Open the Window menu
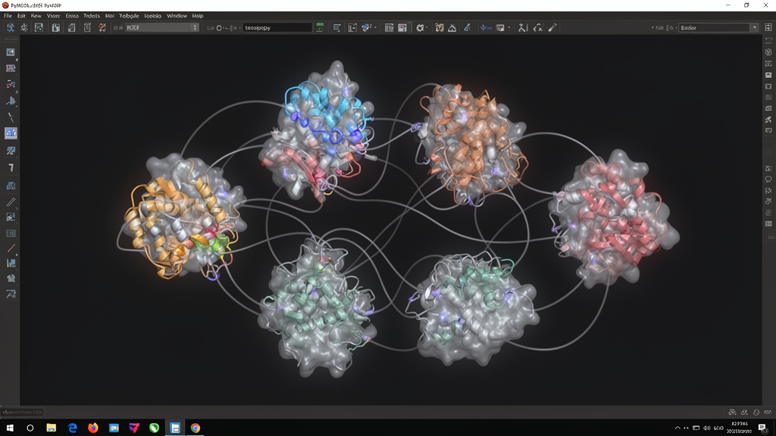776x436 pixels. click(177, 16)
